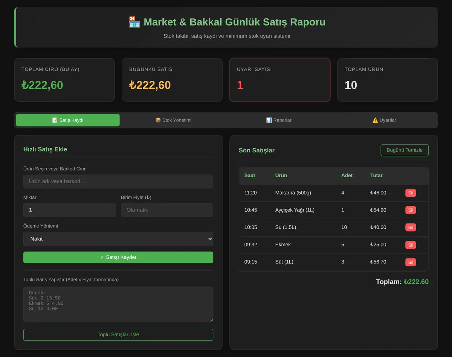Viewport: 452px width, 357px height.
Task: Click the Toplam ₺222.60 total text
Action: click(402, 282)
